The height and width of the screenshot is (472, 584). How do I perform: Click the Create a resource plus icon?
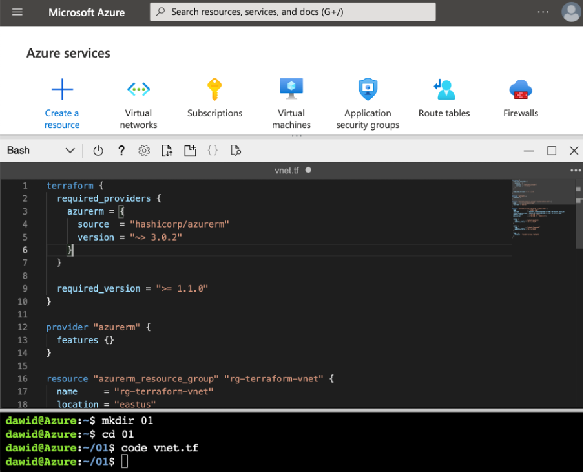click(x=62, y=89)
